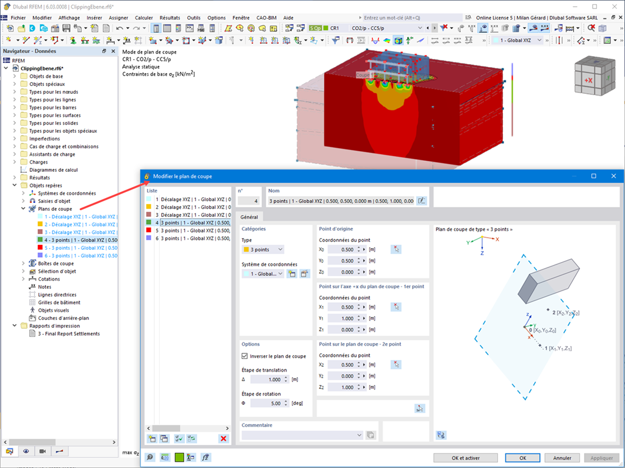This screenshot has width=625, height=468.
Task: Click the Δ translation step 1.000 field
Action: pos(269,380)
